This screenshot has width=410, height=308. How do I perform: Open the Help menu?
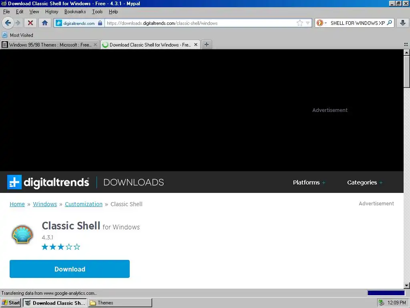click(x=113, y=12)
